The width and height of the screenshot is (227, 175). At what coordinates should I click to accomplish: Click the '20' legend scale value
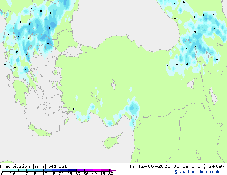tap(61, 174)
